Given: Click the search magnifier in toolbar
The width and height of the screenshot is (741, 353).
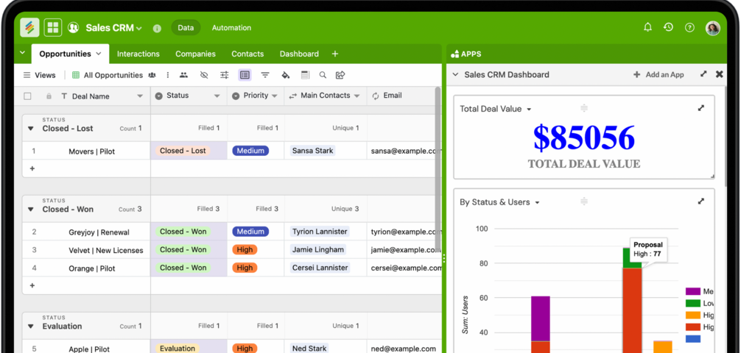Looking at the screenshot, I should coord(323,75).
